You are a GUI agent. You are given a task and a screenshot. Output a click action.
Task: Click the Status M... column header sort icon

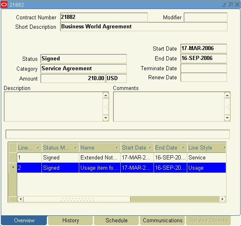tap(75, 148)
